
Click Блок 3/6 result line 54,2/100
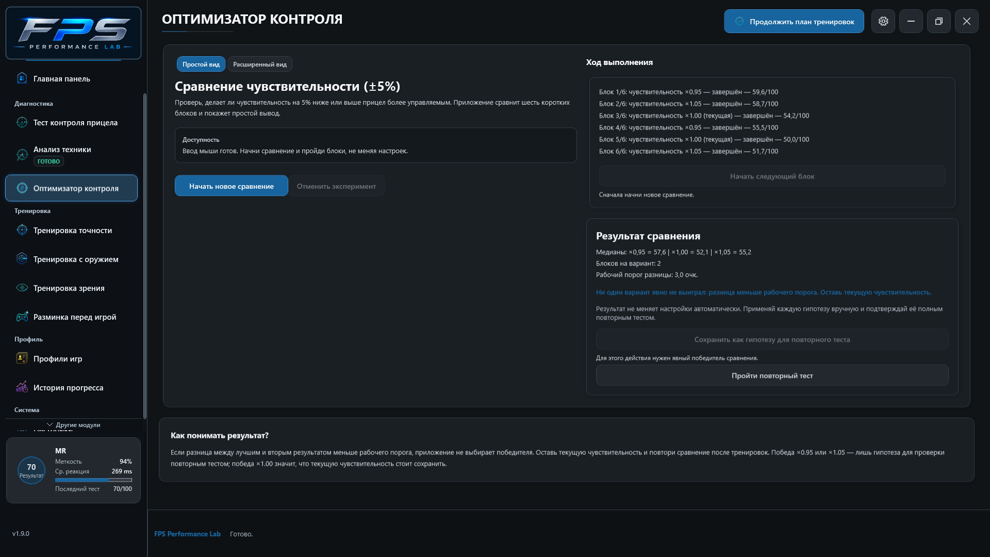point(704,116)
